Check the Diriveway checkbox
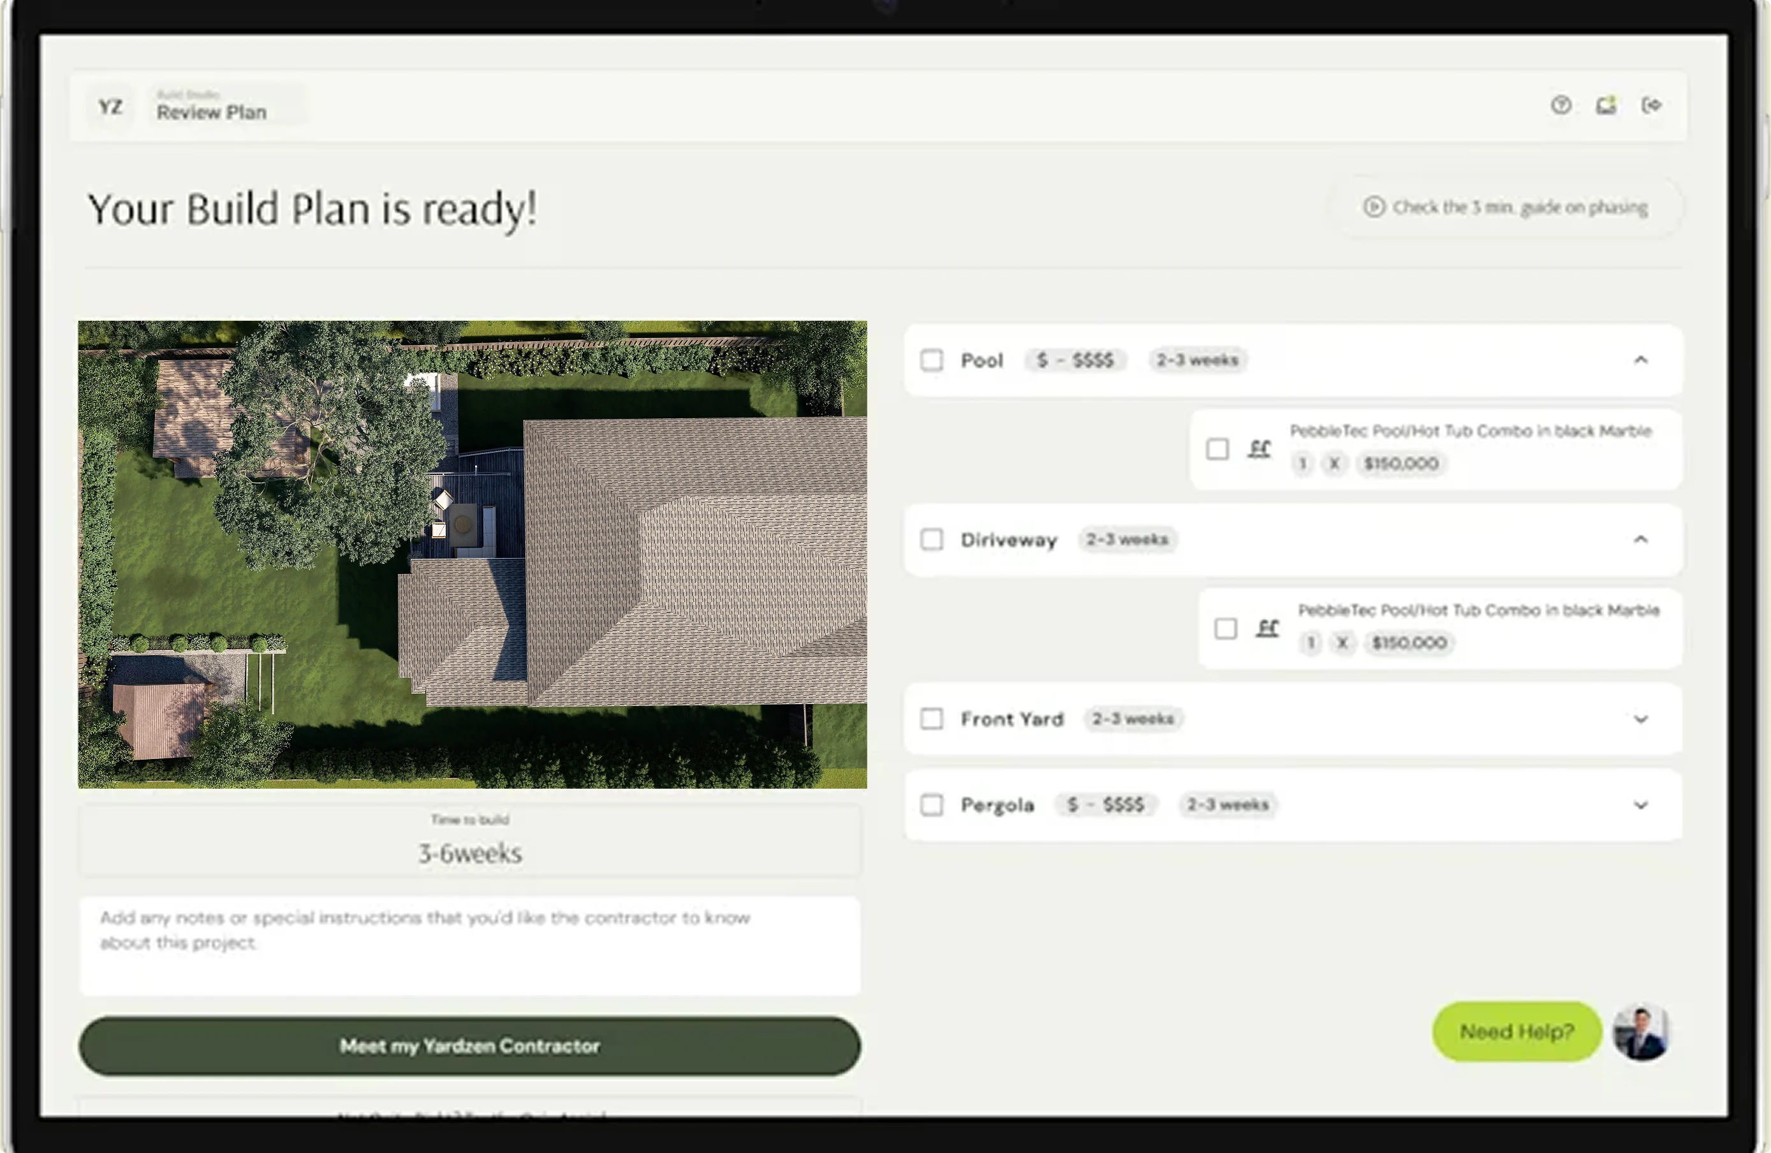Image resolution: width=1771 pixels, height=1153 pixels. click(932, 540)
